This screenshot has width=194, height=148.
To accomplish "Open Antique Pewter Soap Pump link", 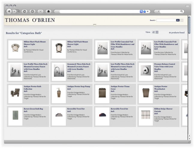I will (x=79, y=86).
